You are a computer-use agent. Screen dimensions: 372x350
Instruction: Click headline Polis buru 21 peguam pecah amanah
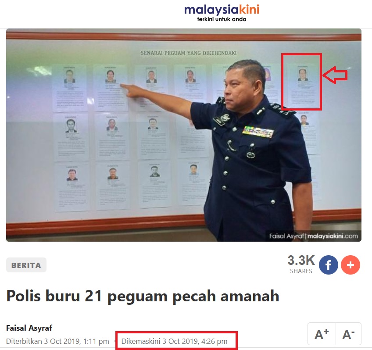(x=143, y=296)
